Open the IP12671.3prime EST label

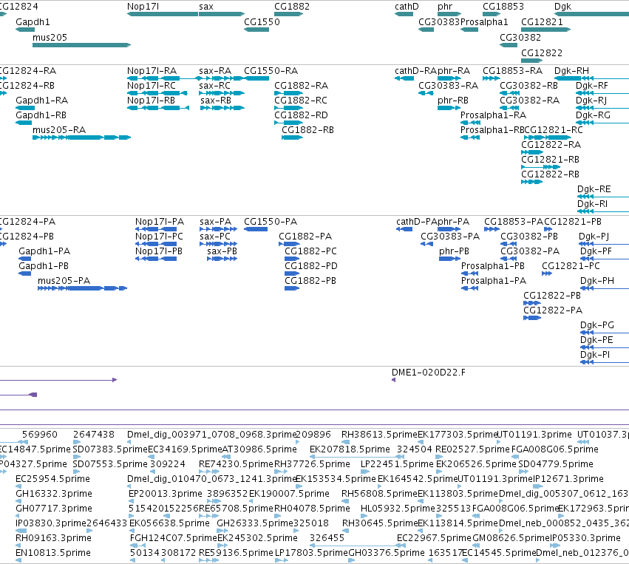pyautogui.click(x=568, y=478)
